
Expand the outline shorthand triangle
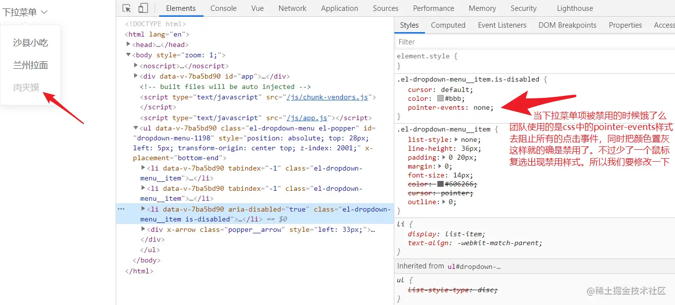click(x=443, y=202)
